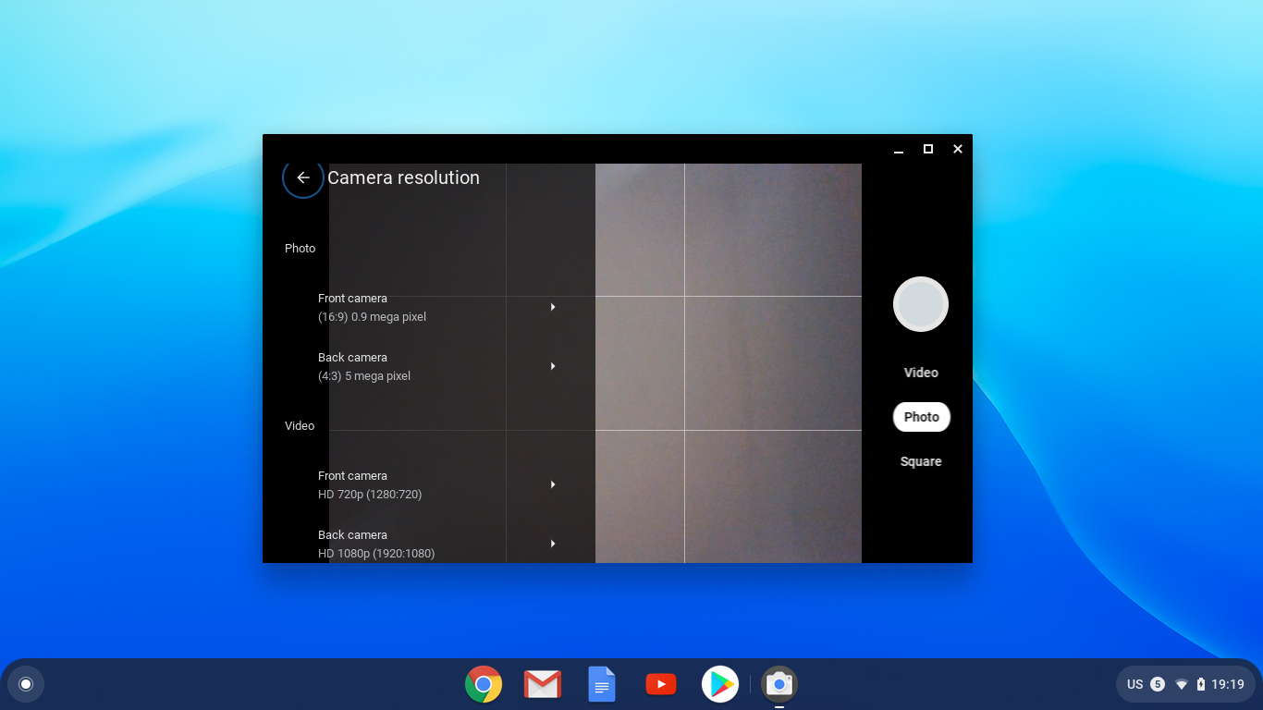Open Gmail from the shelf
The image size is (1263, 710).
543,684
